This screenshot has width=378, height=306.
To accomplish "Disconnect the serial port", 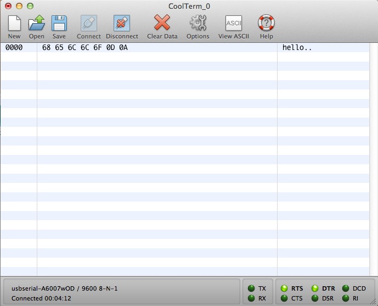I will (x=122, y=24).
